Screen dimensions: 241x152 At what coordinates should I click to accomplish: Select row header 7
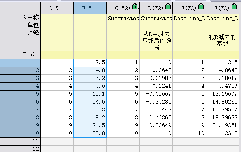click(20, 110)
